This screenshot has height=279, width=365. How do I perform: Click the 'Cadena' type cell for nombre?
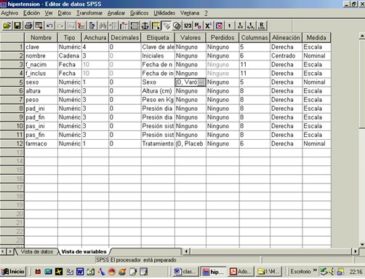70,56
